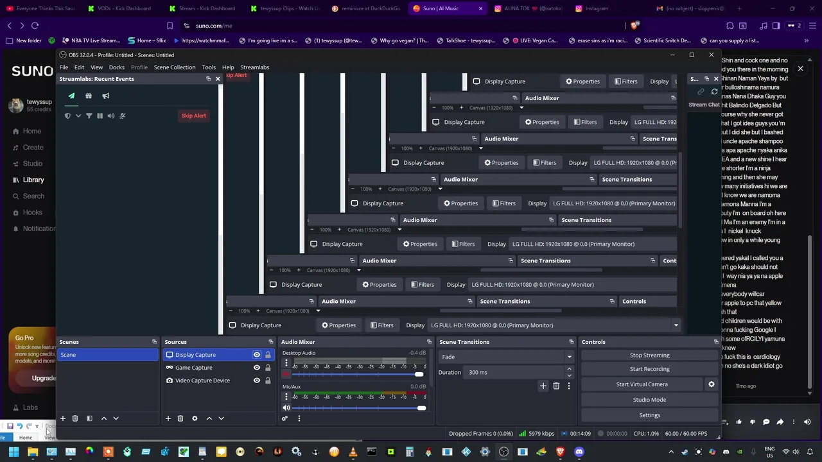Open the LG FULL HD display dropdown arrow

(676, 325)
